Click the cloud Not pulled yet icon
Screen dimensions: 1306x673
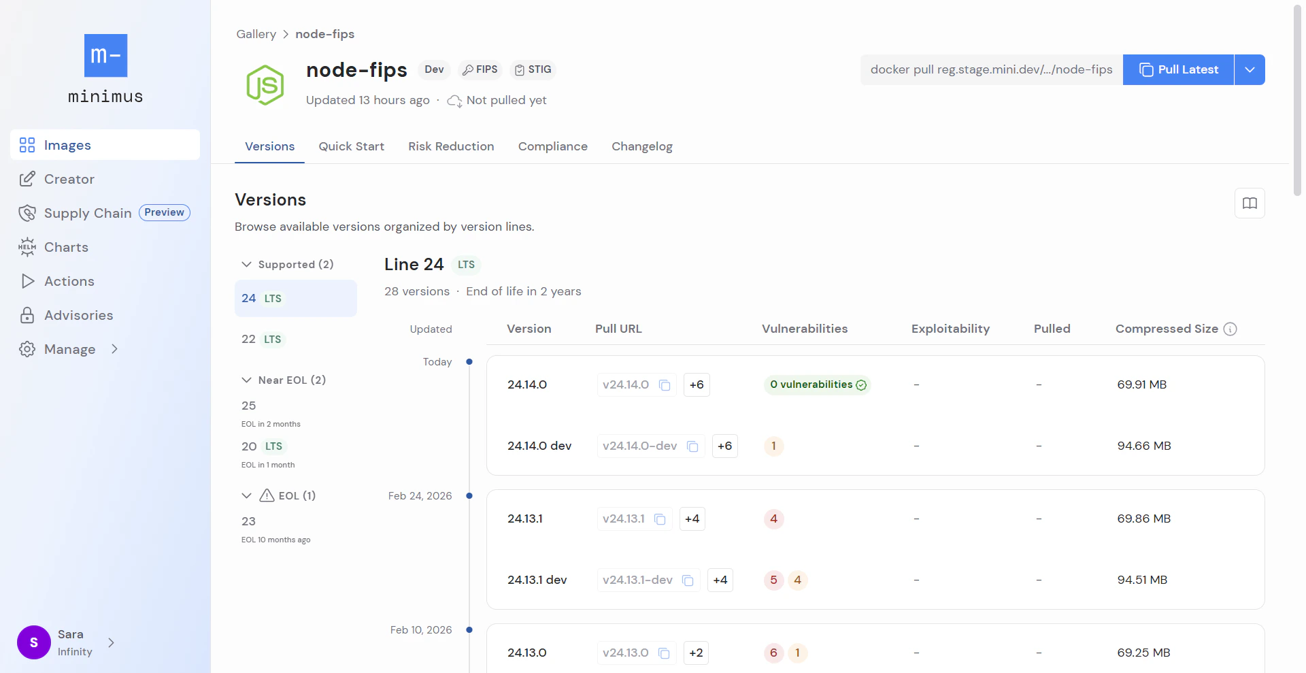click(x=454, y=101)
